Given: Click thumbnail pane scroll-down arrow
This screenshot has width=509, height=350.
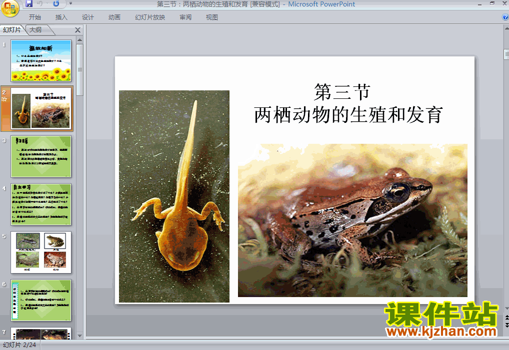Looking at the screenshot, I should [79, 336].
